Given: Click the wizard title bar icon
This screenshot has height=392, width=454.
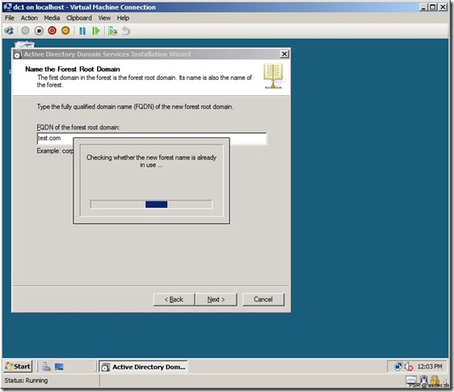Looking at the screenshot, I should (x=18, y=54).
